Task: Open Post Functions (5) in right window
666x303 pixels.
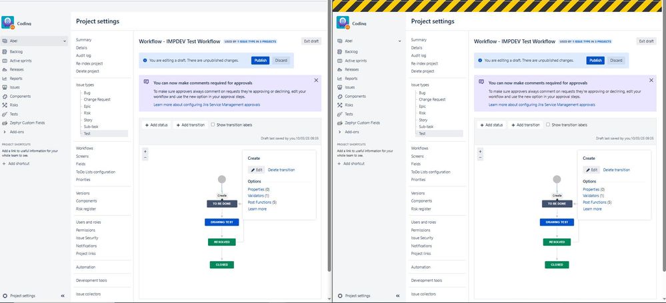Action: pos(597,202)
